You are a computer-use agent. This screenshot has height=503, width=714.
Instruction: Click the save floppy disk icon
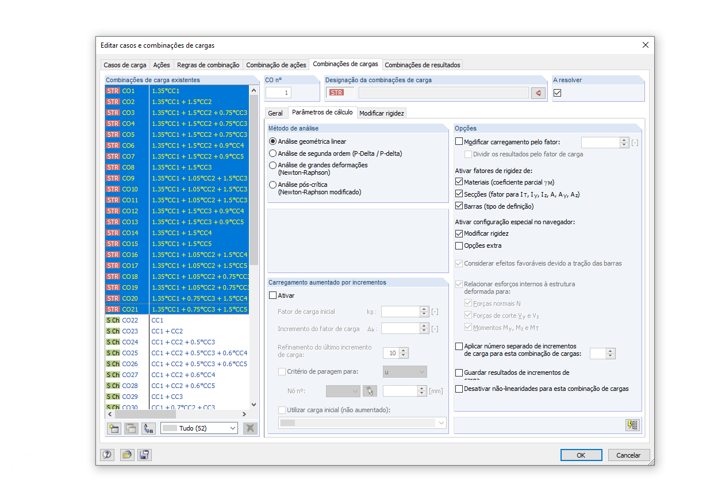pyautogui.click(x=144, y=455)
